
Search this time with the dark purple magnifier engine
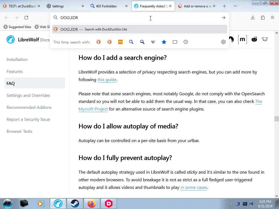click(142, 42)
